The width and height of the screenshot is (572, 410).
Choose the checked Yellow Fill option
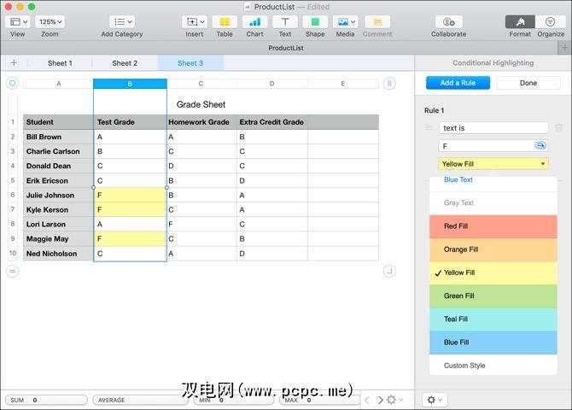(493, 272)
